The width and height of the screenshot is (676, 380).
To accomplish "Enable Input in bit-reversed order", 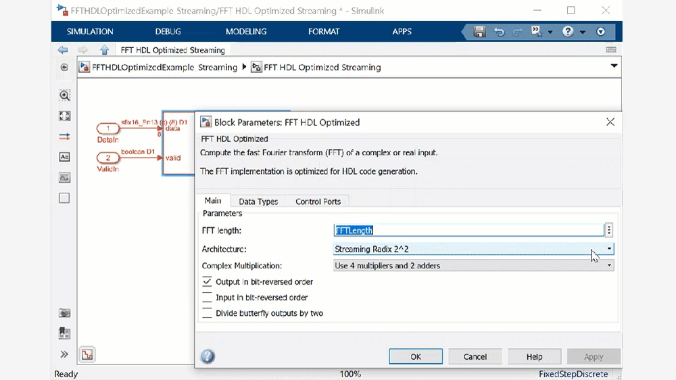I will [x=207, y=298].
